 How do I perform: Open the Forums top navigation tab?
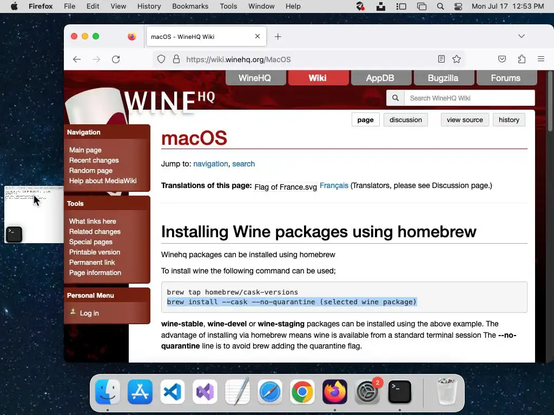click(x=506, y=78)
